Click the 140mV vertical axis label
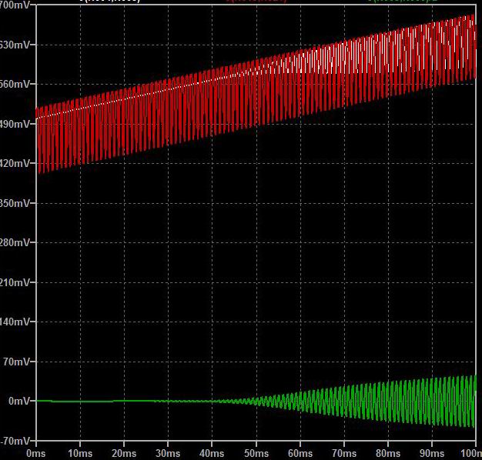Screen dimensions: 482x460 (15, 322)
